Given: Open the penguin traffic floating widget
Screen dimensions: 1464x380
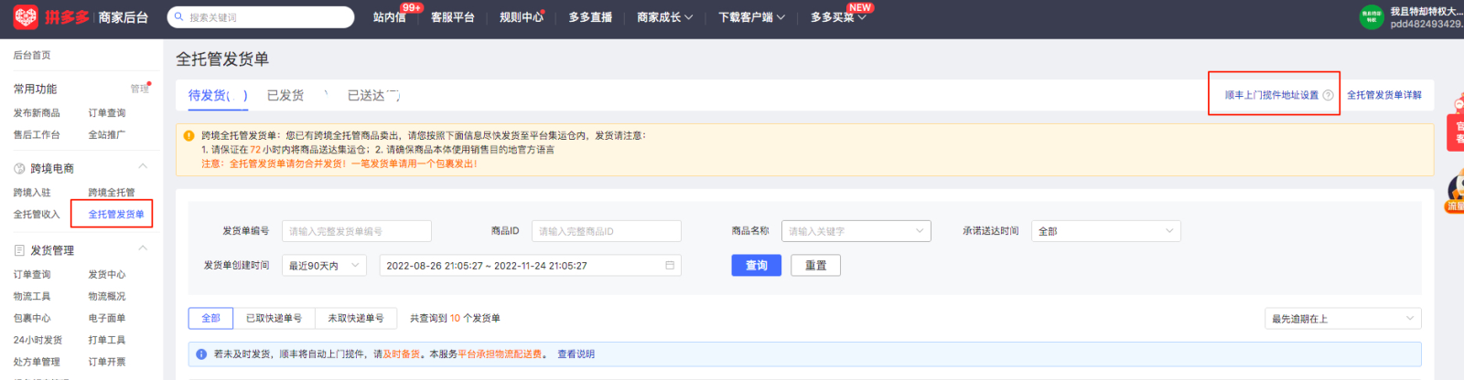Looking at the screenshot, I should click(1455, 193).
